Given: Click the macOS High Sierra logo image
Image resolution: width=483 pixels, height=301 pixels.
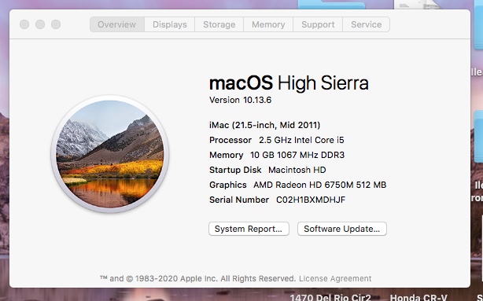Looking at the screenshot, I should pos(109,154).
